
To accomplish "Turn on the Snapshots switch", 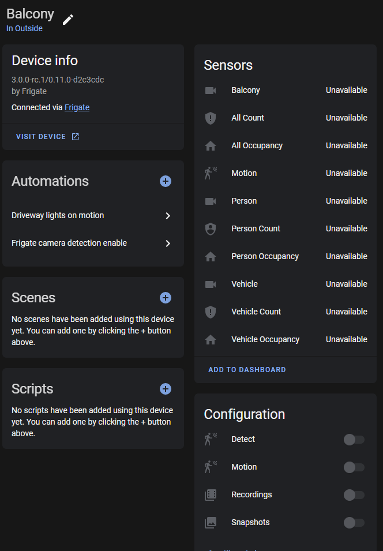I will (354, 523).
